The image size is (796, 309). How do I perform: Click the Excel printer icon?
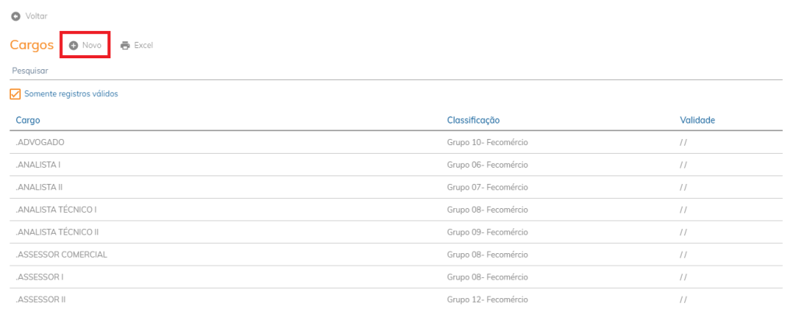tap(125, 46)
